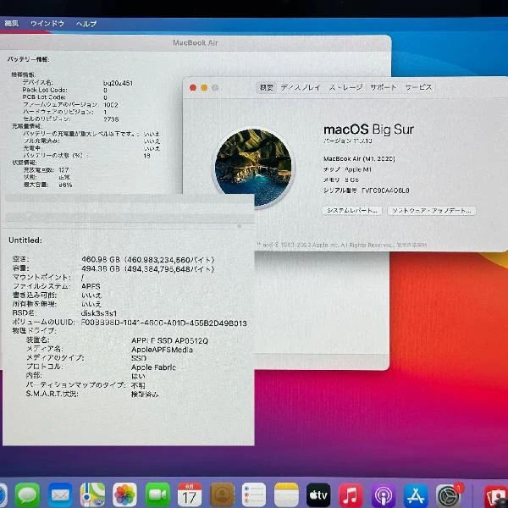Switch to the ストレージ tab
Image resolution: width=508 pixels, height=508 pixels.
click(345, 87)
